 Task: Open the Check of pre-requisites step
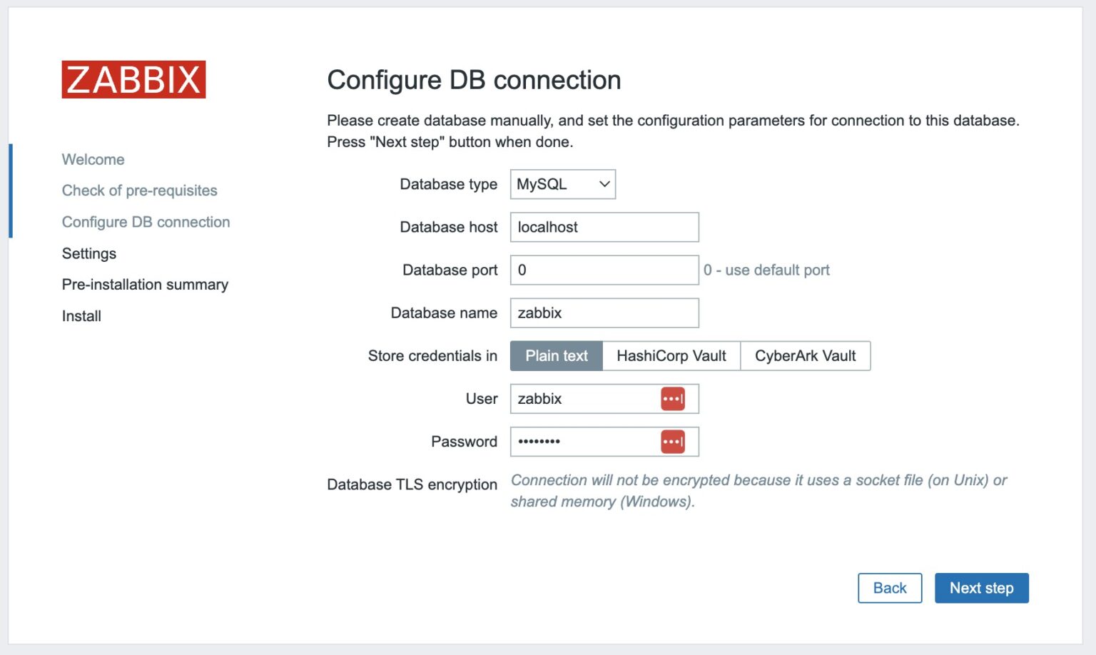click(x=139, y=190)
